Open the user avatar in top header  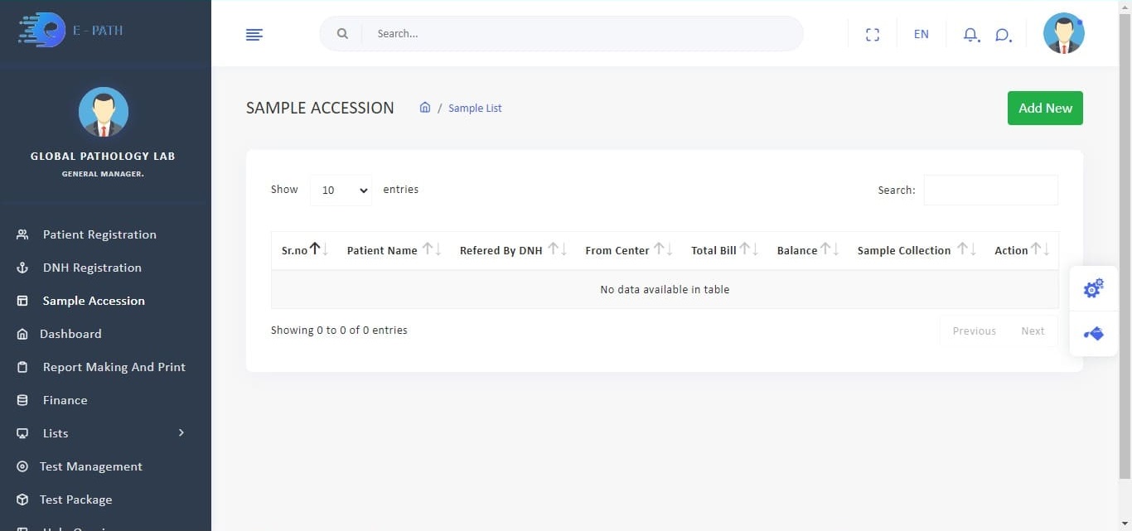tap(1063, 34)
